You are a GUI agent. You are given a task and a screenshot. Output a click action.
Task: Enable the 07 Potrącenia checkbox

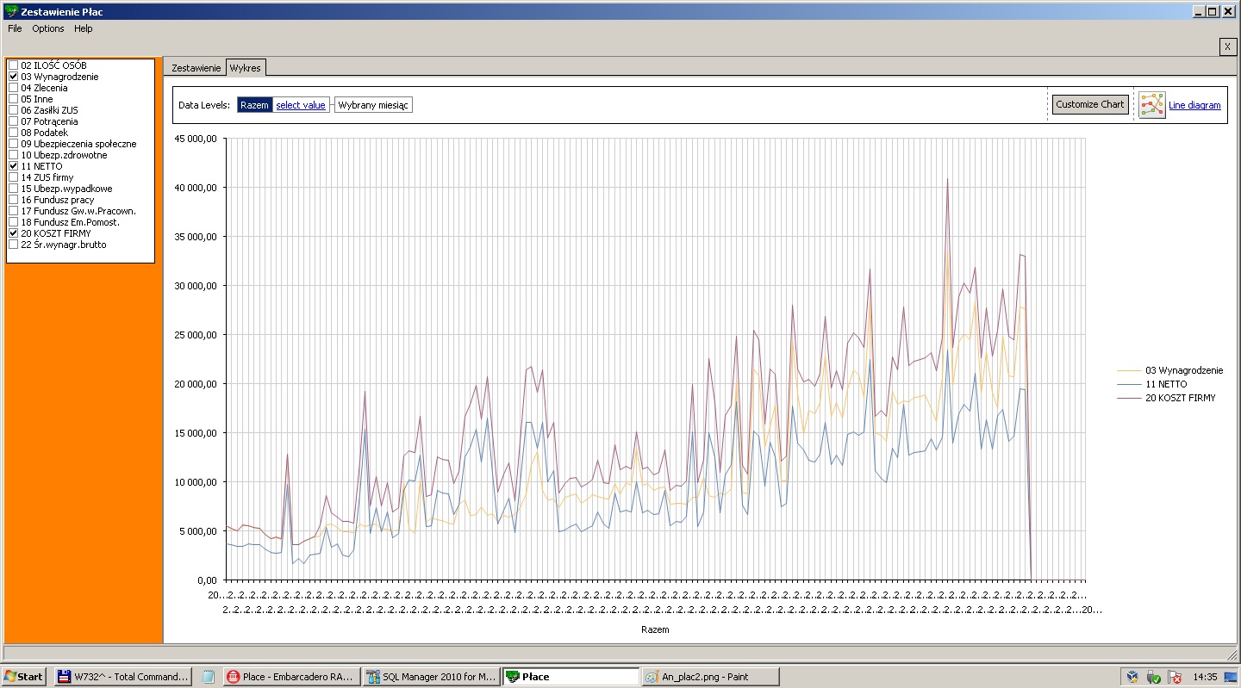click(x=14, y=121)
